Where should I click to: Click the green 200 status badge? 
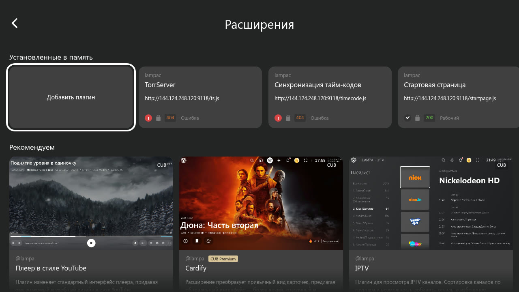pyautogui.click(x=429, y=118)
